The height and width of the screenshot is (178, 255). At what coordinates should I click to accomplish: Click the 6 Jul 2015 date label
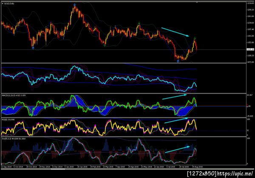click(x=171, y=167)
